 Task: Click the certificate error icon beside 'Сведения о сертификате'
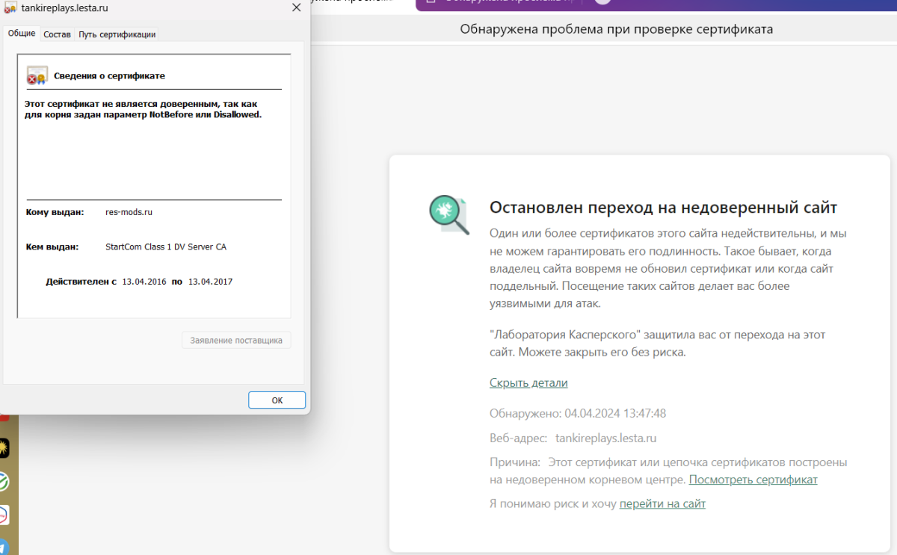point(37,75)
